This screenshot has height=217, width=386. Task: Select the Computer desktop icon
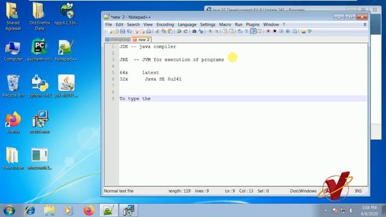coord(13,51)
